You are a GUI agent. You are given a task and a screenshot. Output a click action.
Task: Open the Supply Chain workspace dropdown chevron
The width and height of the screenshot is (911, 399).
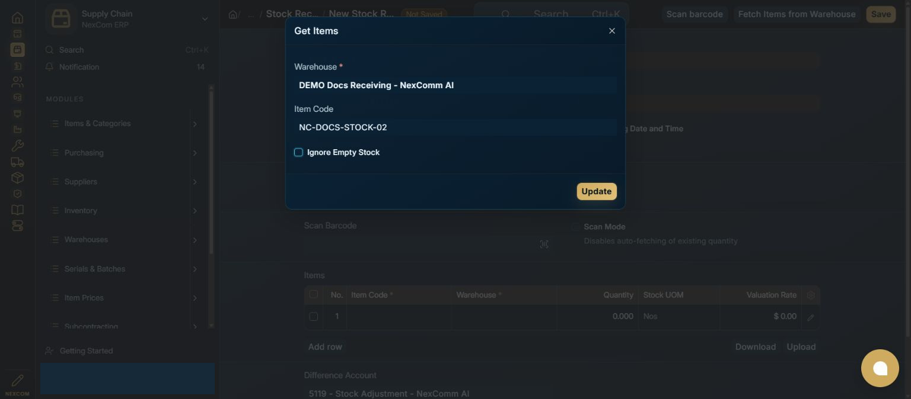pos(205,19)
